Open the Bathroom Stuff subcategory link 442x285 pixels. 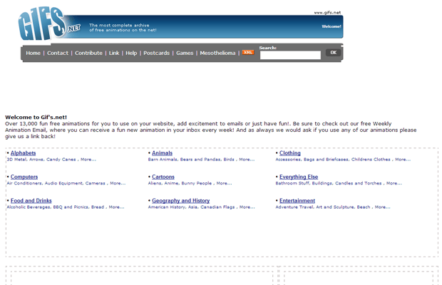(x=292, y=183)
